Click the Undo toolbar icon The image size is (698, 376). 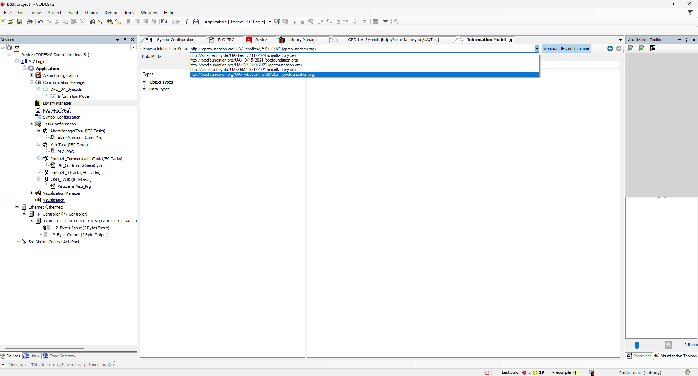pos(40,22)
